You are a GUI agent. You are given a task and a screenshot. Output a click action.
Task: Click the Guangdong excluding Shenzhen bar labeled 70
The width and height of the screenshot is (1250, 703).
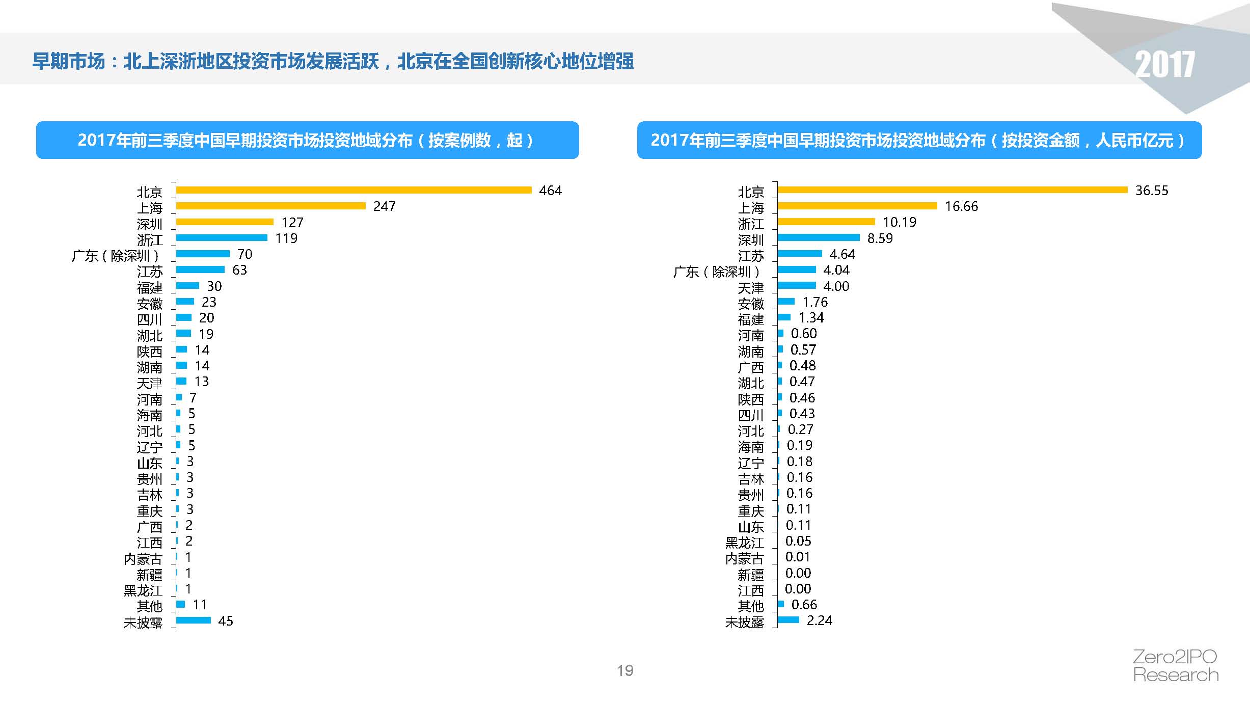point(203,254)
